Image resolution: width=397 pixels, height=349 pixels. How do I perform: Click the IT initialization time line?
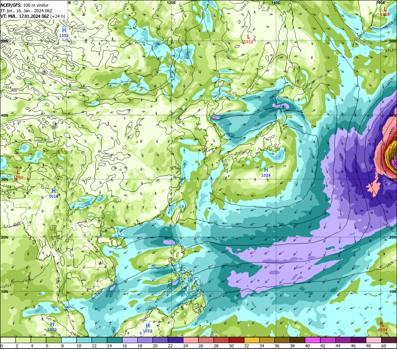[x=26, y=11]
